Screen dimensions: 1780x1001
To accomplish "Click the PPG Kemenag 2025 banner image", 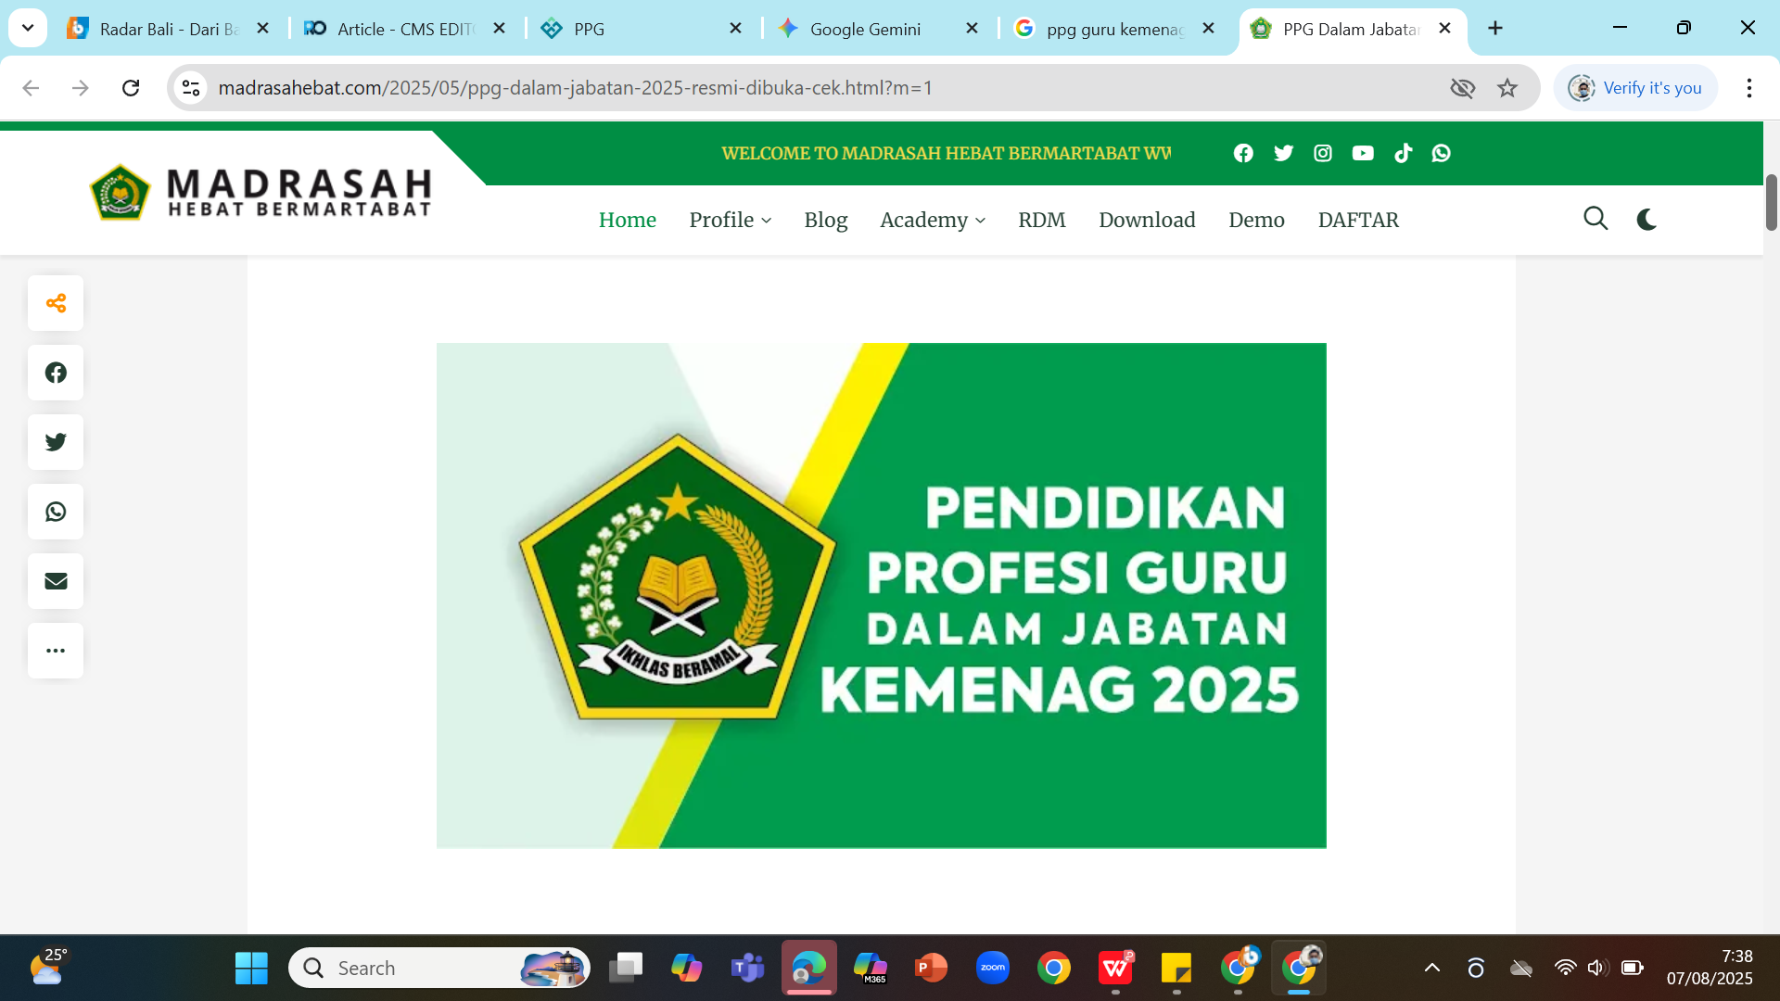I will (x=881, y=595).
